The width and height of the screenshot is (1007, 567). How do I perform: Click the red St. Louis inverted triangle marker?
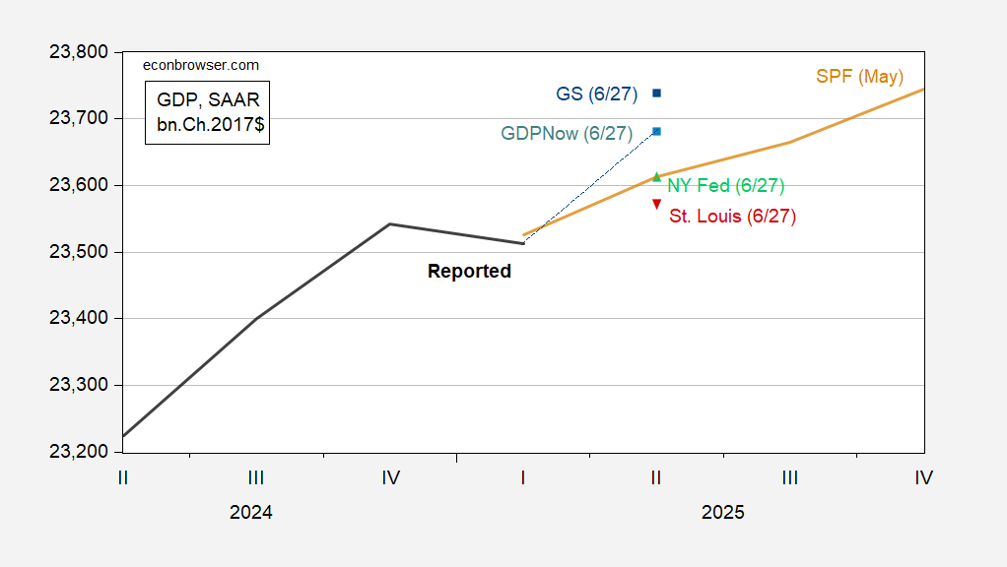click(x=657, y=204)
